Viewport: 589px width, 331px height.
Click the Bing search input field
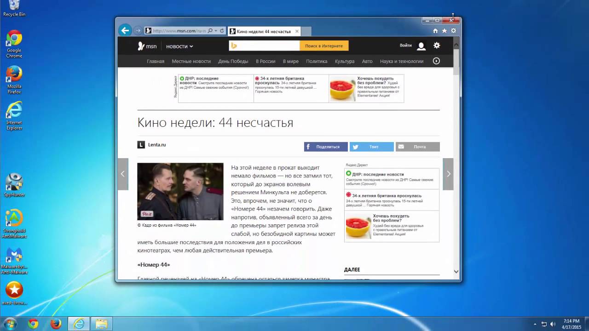point(265,46)
